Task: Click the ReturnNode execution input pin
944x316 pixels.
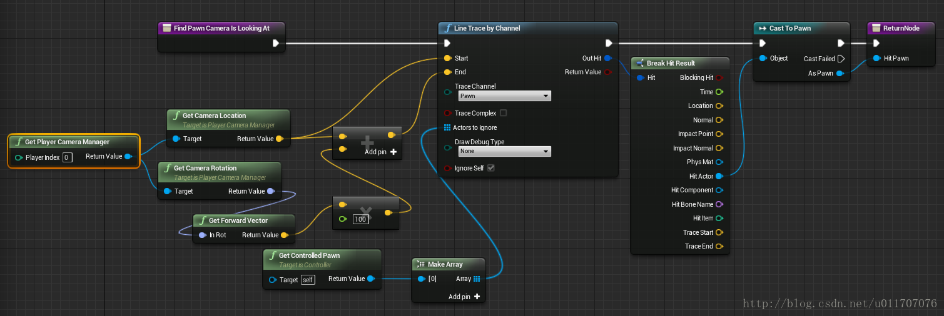Action: point(876,43)
